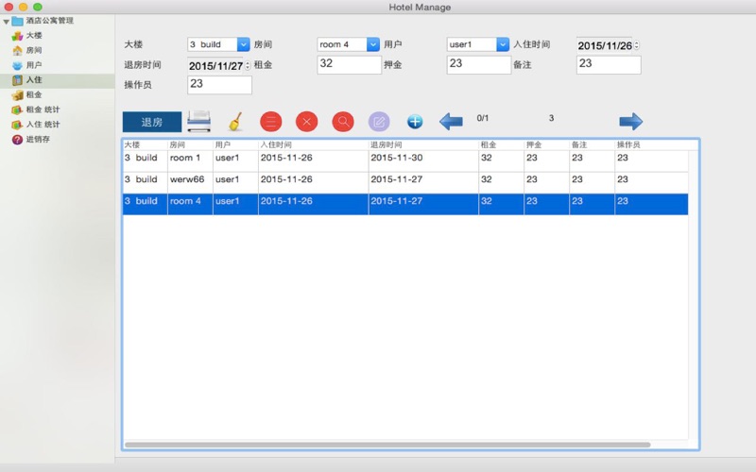This screenshot has height=472, width=756.
Task: Click the red magnifier search icon
Action: point(343,121)
